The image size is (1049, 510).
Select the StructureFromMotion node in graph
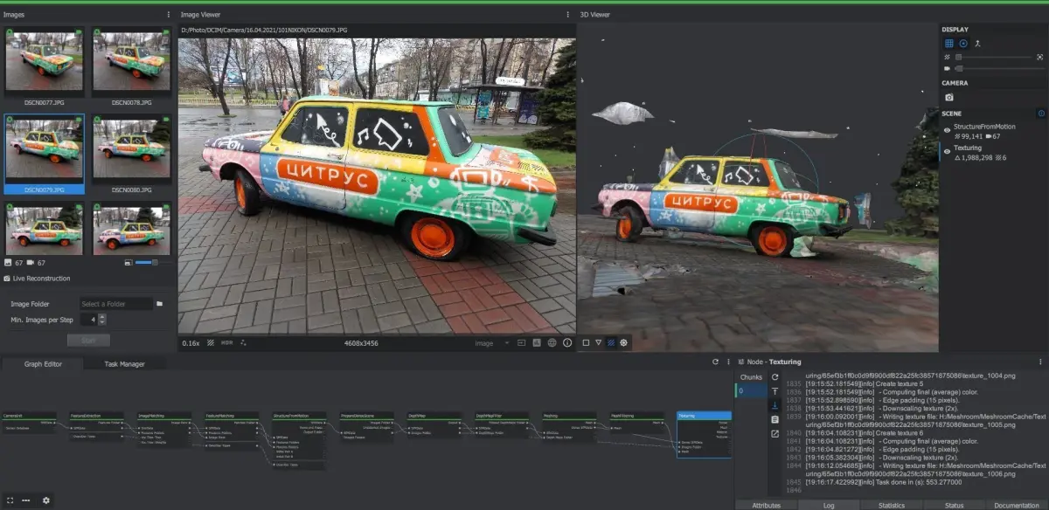pyautogui.click(x=299, y=440)
